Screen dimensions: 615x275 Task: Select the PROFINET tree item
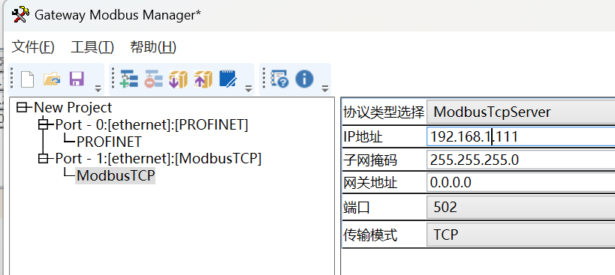(109, 142)
